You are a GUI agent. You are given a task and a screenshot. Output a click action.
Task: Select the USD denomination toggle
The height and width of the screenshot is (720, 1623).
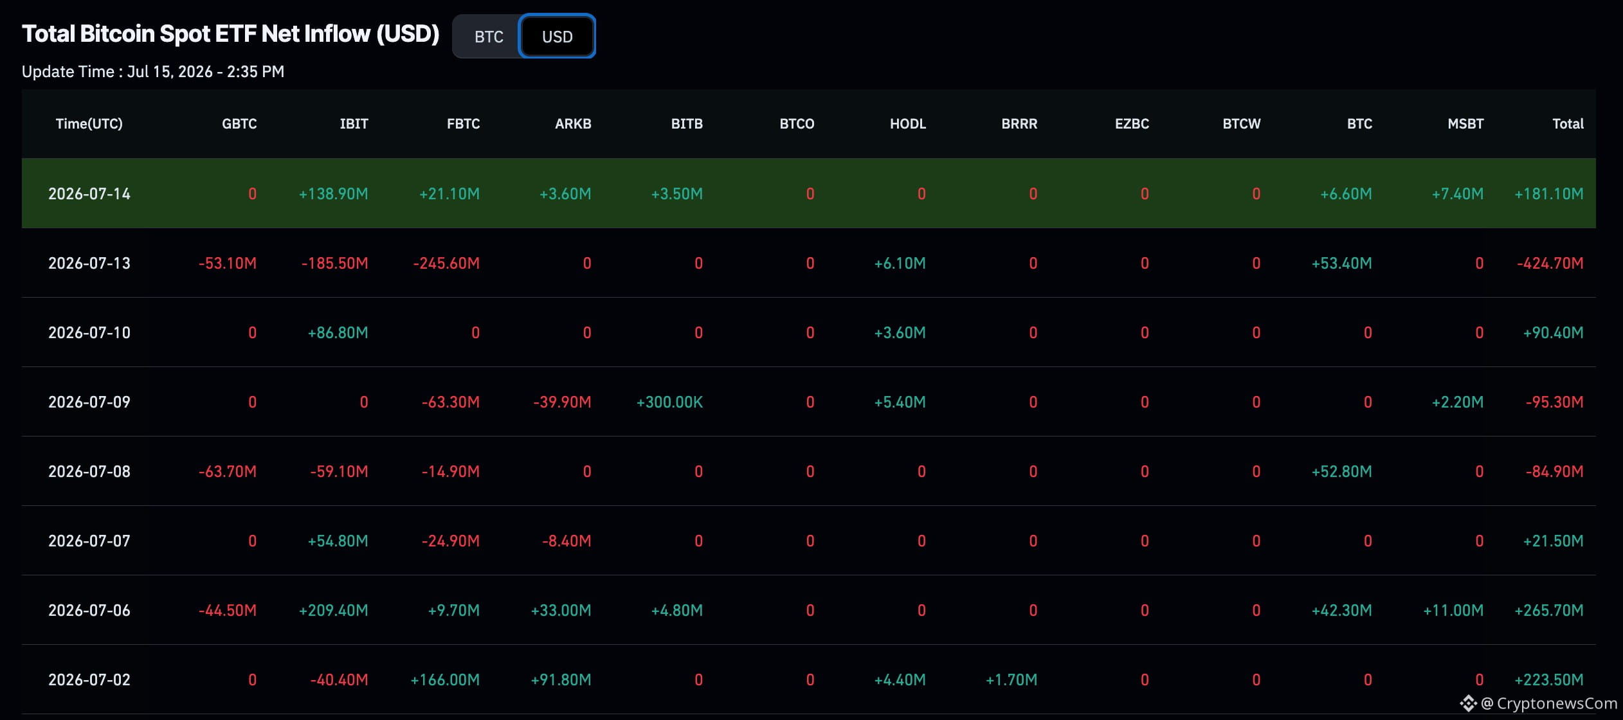[557, 37]
